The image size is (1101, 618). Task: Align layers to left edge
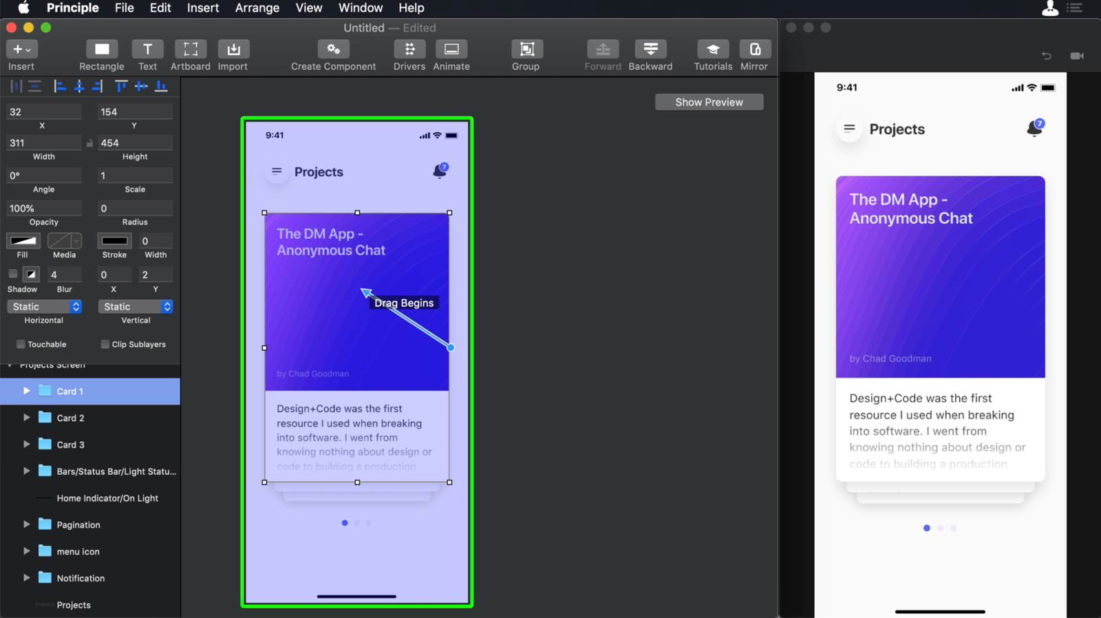pos(60,86)
